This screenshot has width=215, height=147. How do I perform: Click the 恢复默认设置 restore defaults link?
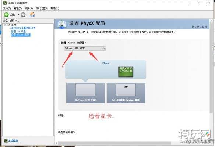tap(199, 27)
